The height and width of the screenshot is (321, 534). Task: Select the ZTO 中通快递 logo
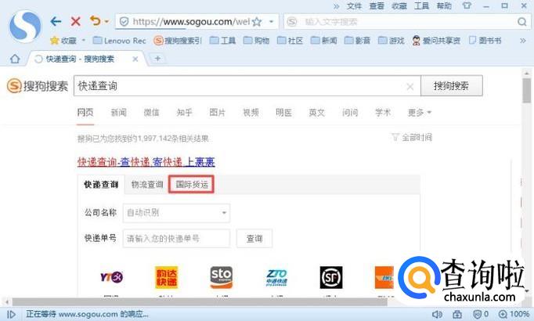(276, 278)
